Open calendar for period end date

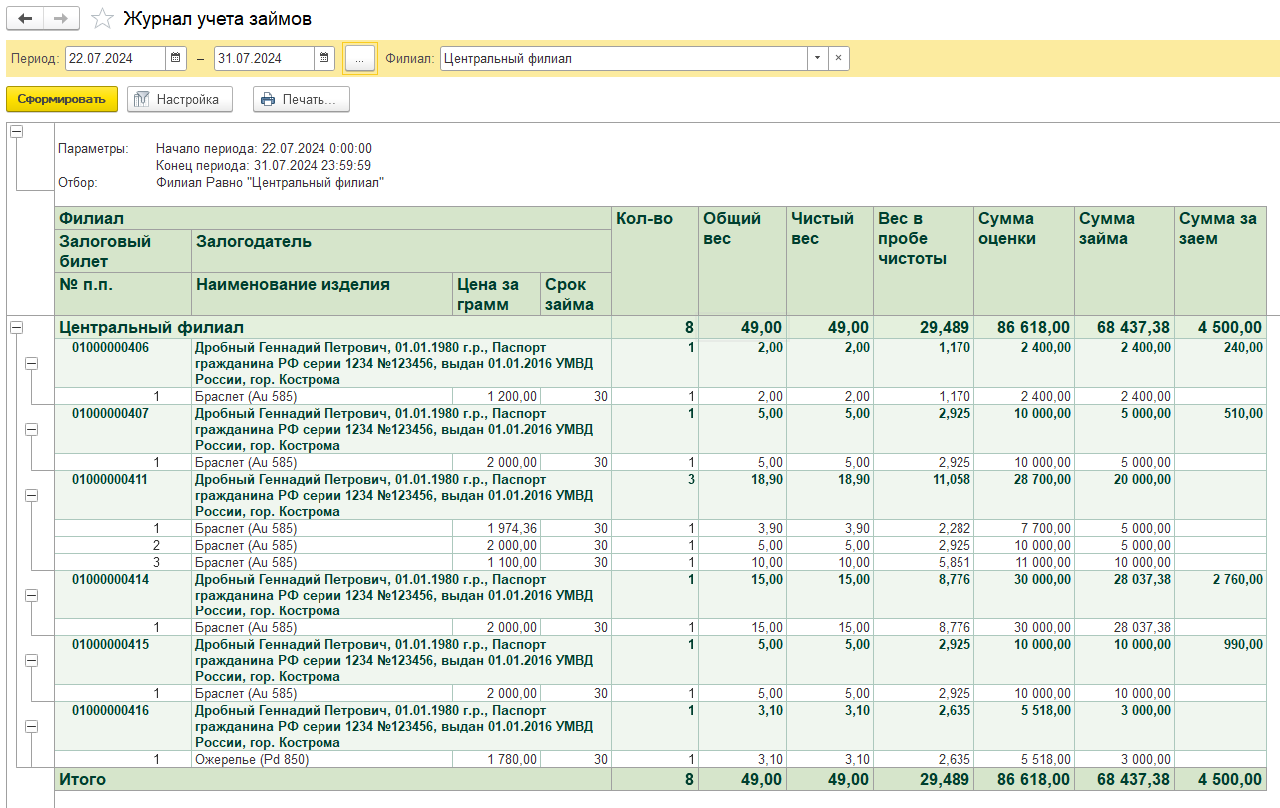point(324,58)
